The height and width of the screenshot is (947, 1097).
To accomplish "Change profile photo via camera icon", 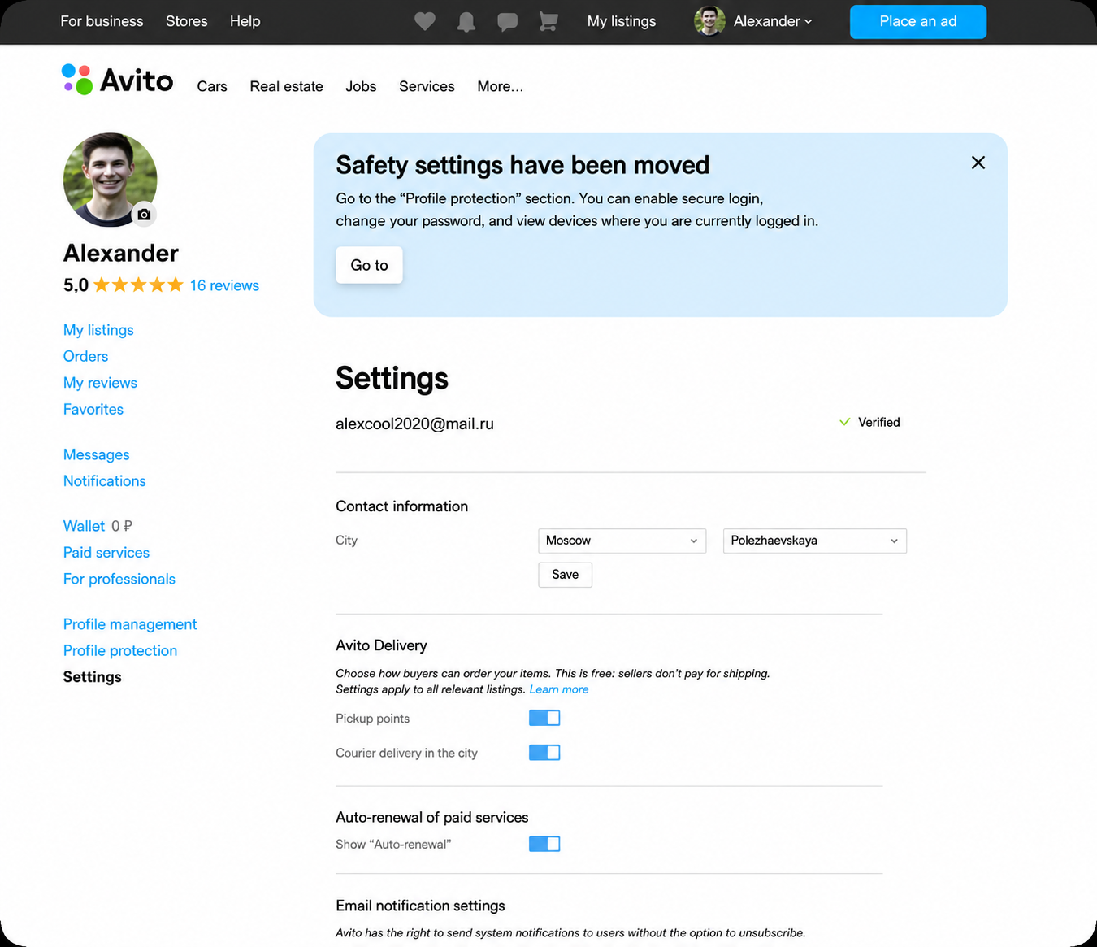I will click(144, 215).
